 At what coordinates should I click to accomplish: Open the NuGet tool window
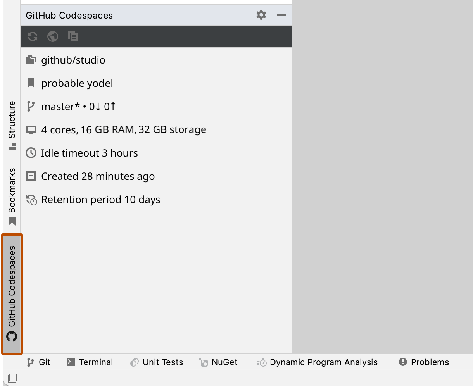click(x=218, y=362)
